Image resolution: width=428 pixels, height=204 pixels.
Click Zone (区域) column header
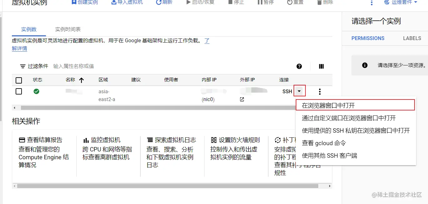[x=103, y=80]
